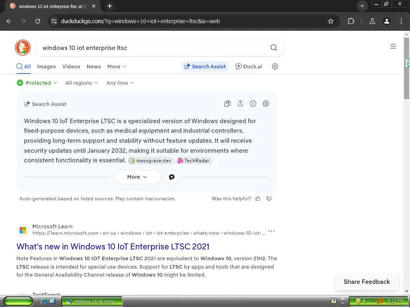Click the learn.microsoft.com result URL
Viewport: 410px width, 307px height.
149,233
